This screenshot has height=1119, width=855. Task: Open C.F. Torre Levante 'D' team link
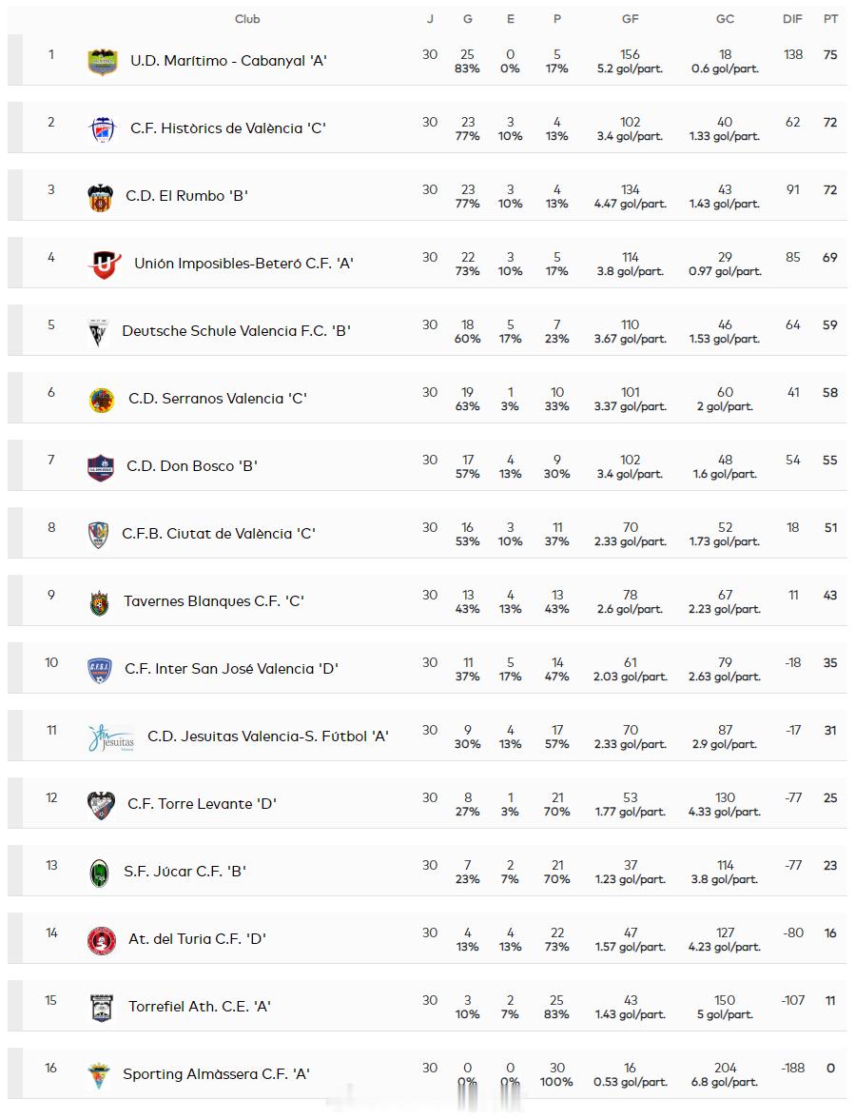point(202,804)
